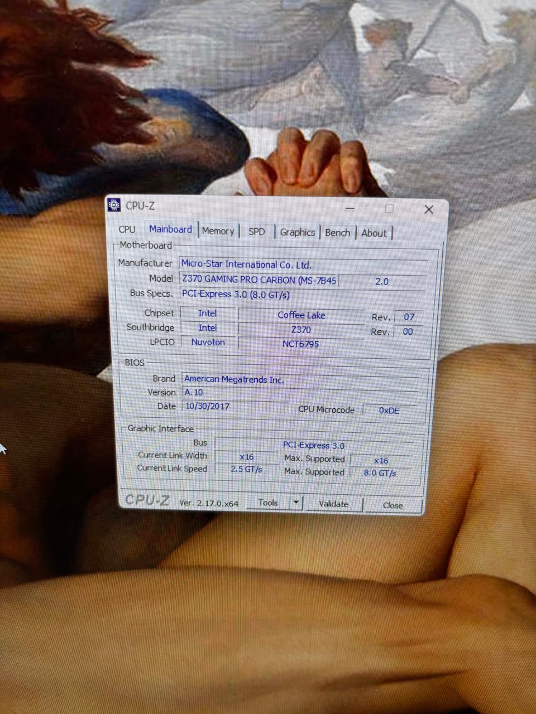Click the Validate button
Viewport: 536px width, 714px height.
333,504
